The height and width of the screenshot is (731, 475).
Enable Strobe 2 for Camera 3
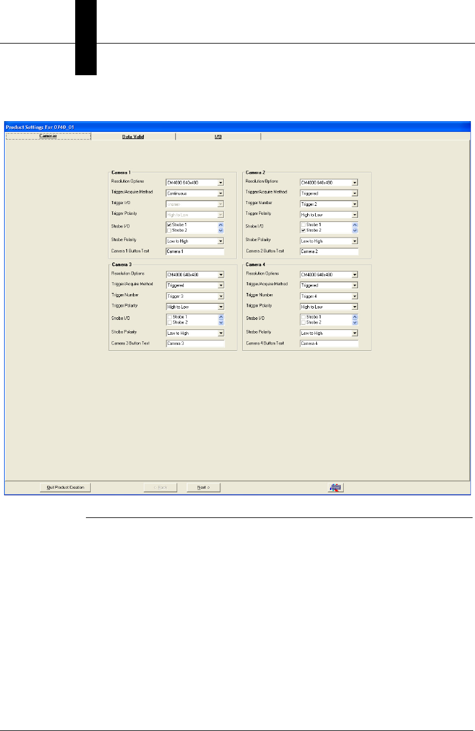(169, 322)
